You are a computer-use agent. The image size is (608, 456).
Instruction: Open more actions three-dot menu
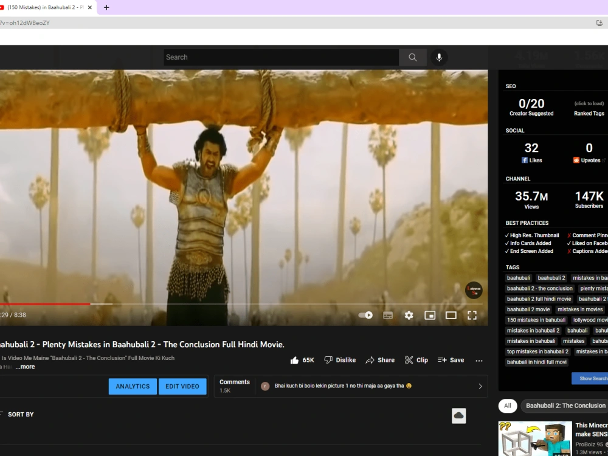pyautogui.click(x=479, y=361)
